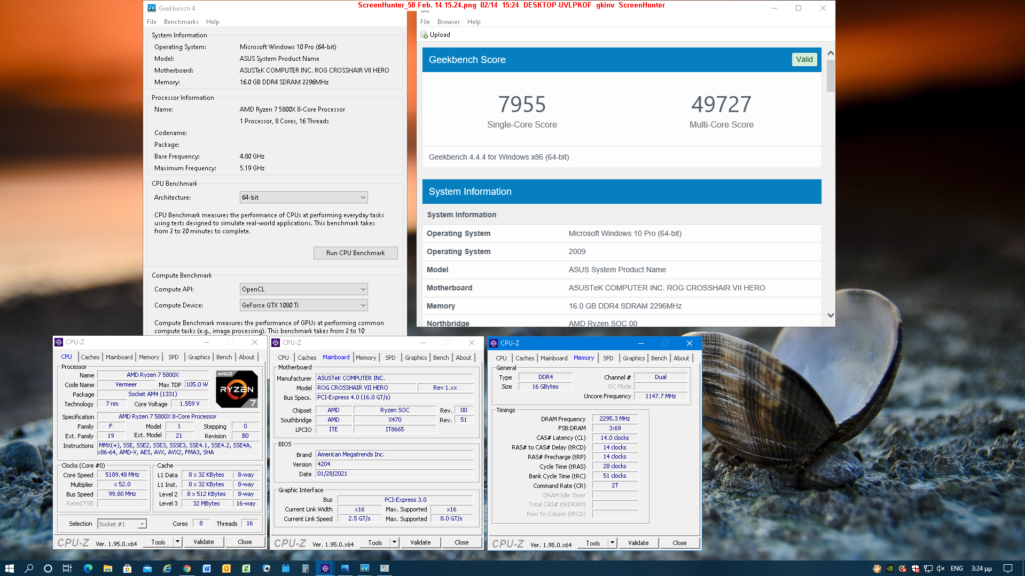Click Close in the CPU-Z CPU window
The image size is (1025, 576).
[245, 542]
